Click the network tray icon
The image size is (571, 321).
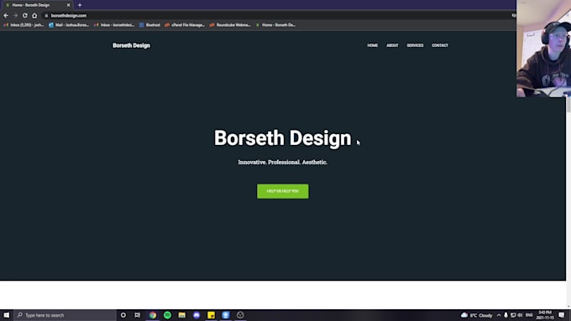coord(513,315)
